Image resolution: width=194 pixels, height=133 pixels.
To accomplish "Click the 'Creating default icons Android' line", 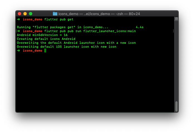I will click(x=46, y=39).
